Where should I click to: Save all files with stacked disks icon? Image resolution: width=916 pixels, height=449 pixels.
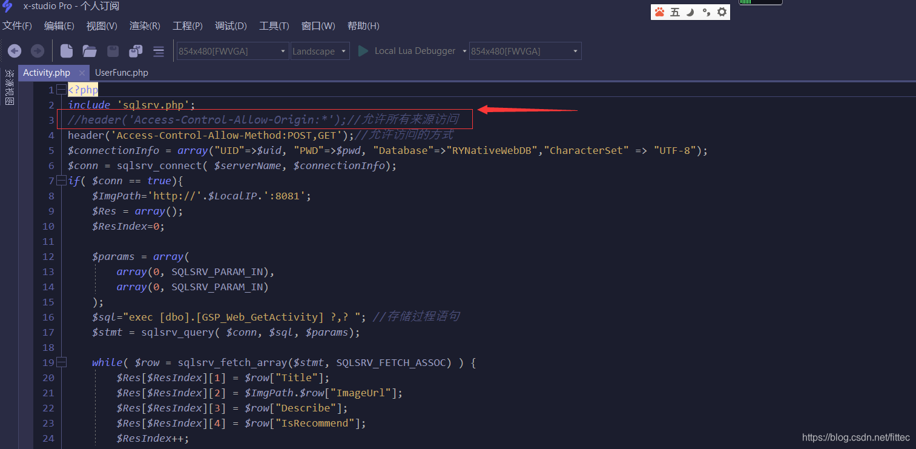pyautogui.click(x=136, y=51)
